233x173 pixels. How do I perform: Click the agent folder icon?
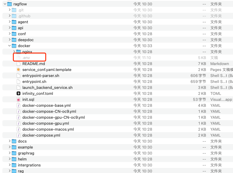pos(14,22)
